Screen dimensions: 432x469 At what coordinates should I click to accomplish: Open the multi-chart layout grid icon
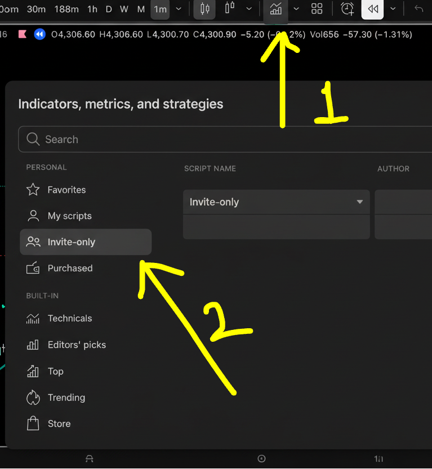[316, 9]
